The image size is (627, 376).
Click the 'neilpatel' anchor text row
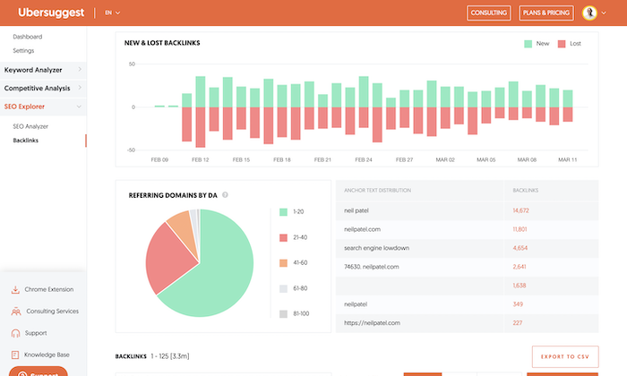tap(467, 304)
